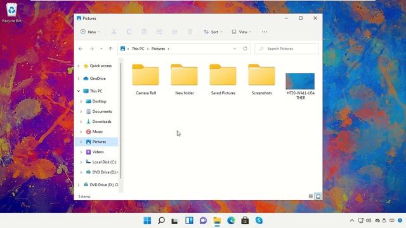The image size is (406, 228).
Task: Open taskbar Search magnifier
Action: coord(161,220)
